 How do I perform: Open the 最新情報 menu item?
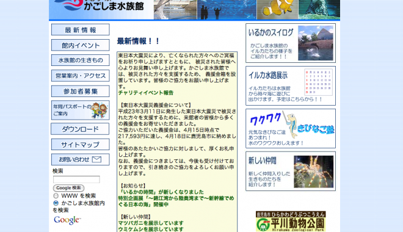(x=81, y=30)
